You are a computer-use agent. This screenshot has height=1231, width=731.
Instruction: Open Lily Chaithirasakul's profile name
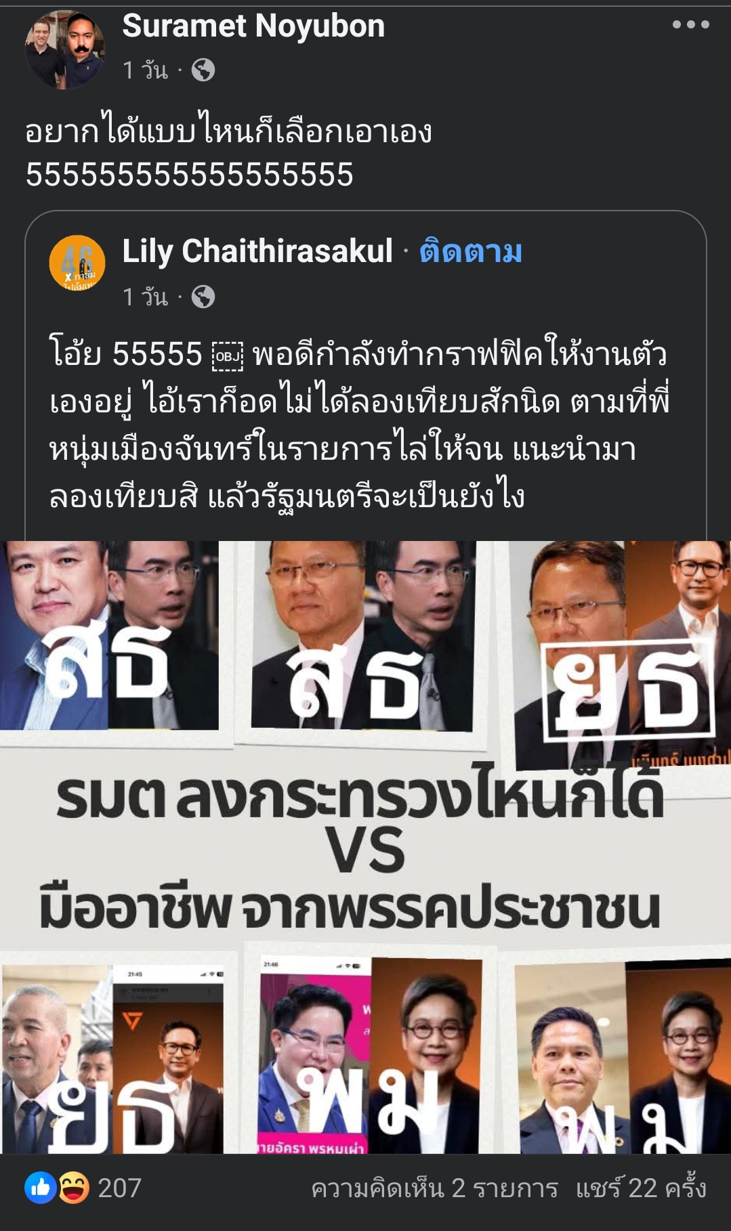tap(257, 251)
